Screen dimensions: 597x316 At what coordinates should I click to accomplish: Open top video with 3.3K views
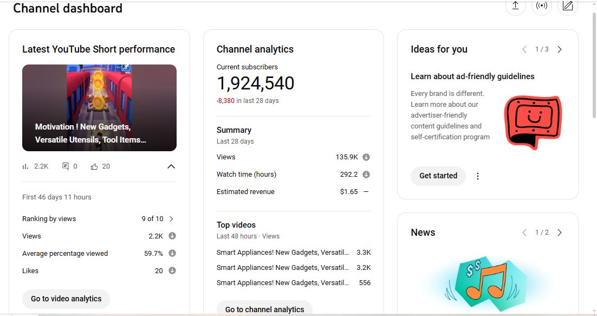(282, 253)
